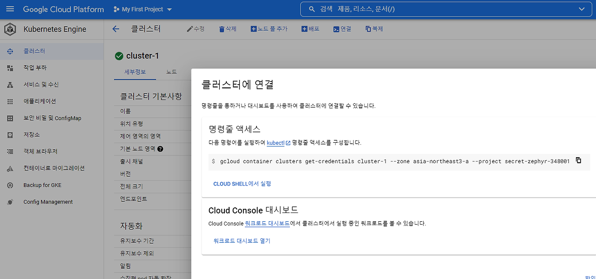Click the 배포 deploy button
596x279 pixels.
(311, 29)
